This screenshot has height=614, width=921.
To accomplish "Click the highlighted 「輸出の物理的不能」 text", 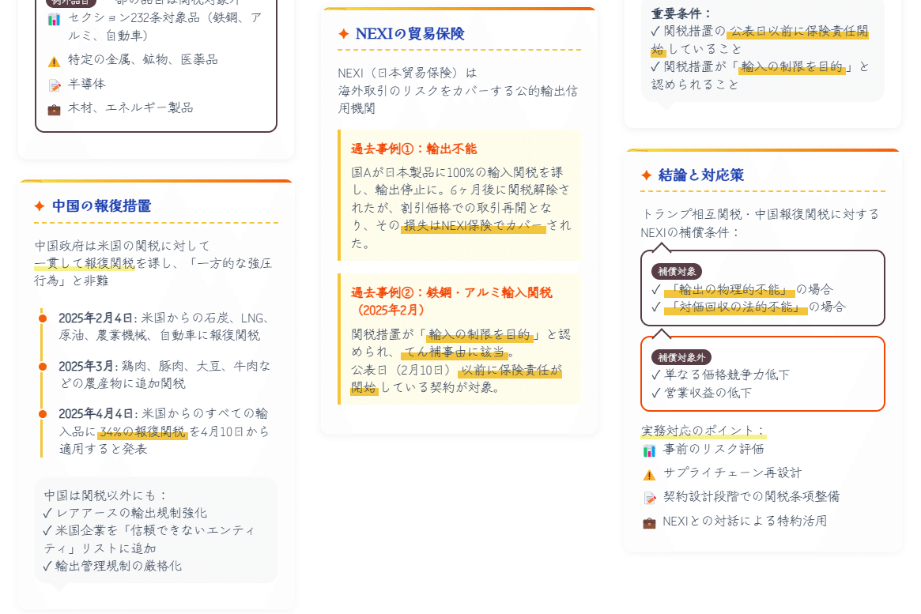I will [730, 289].
